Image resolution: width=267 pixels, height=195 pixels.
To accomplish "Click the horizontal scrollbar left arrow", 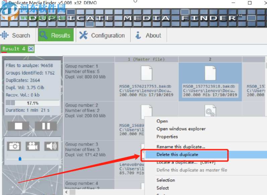I will (66, 192).
